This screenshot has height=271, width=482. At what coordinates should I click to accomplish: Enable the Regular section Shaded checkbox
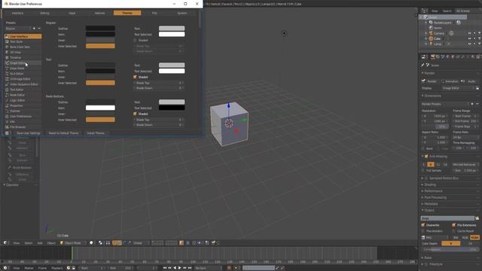pyautogui.click(x=136, y=40)
